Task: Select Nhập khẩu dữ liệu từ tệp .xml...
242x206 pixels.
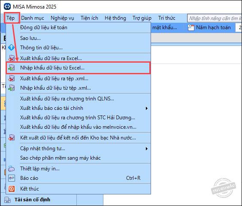Action: [x=78, y=88]
